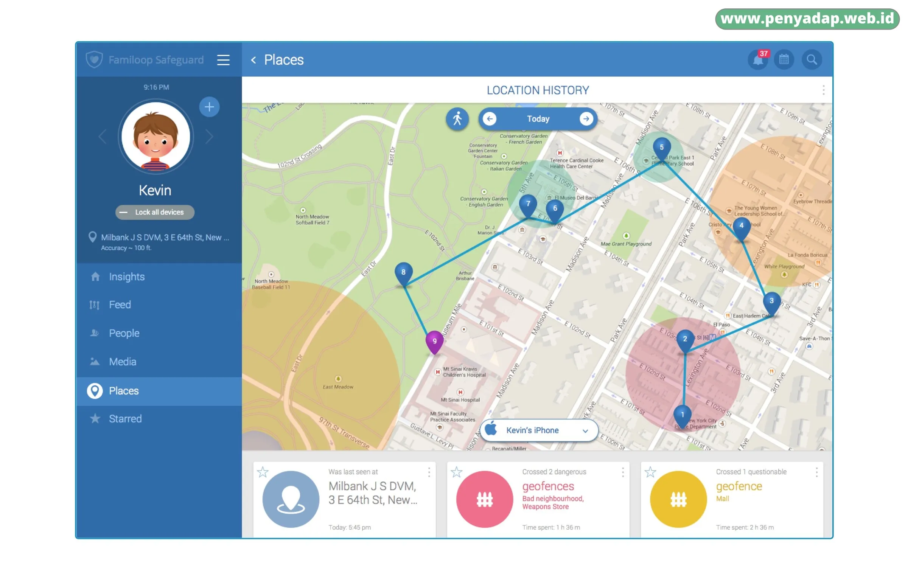
Task: Select map pin number 6
Action: tap(555, 210)
